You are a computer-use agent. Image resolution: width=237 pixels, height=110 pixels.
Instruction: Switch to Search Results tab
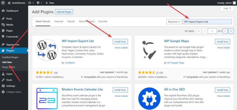click(43, 22)
